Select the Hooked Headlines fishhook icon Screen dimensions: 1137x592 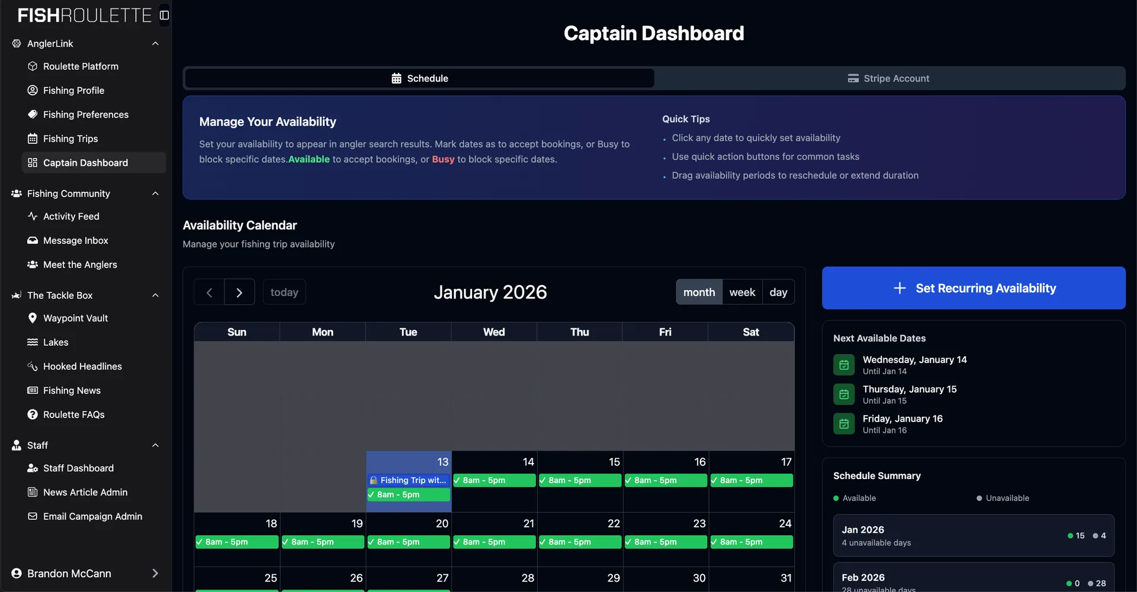coord(33,366)
